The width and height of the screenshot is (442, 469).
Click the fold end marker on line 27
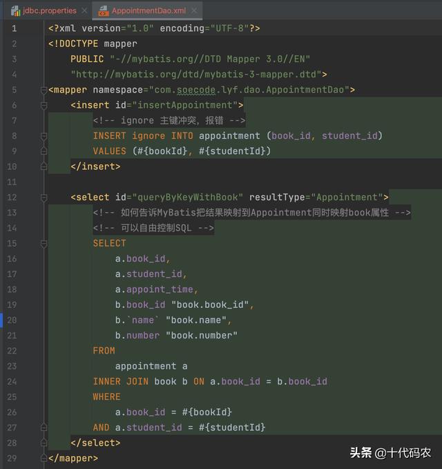tap(44, 428)
